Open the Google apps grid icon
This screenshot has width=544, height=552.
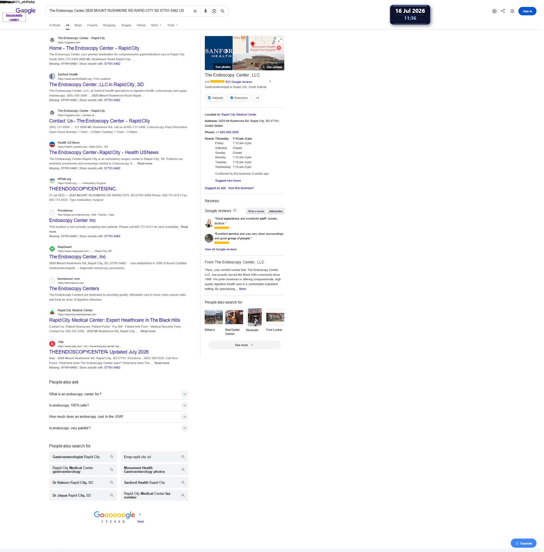[x=512, y=11]
